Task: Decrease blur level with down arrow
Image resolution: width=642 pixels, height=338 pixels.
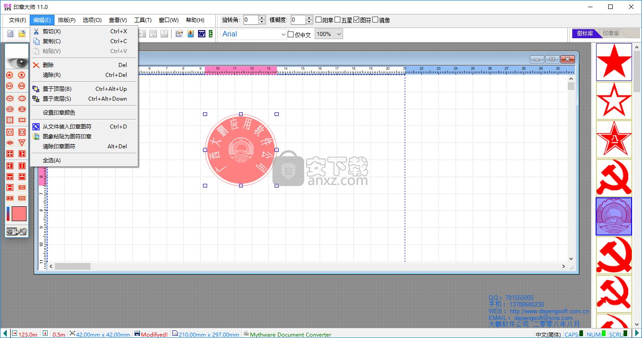Action: tap(309, 22)
